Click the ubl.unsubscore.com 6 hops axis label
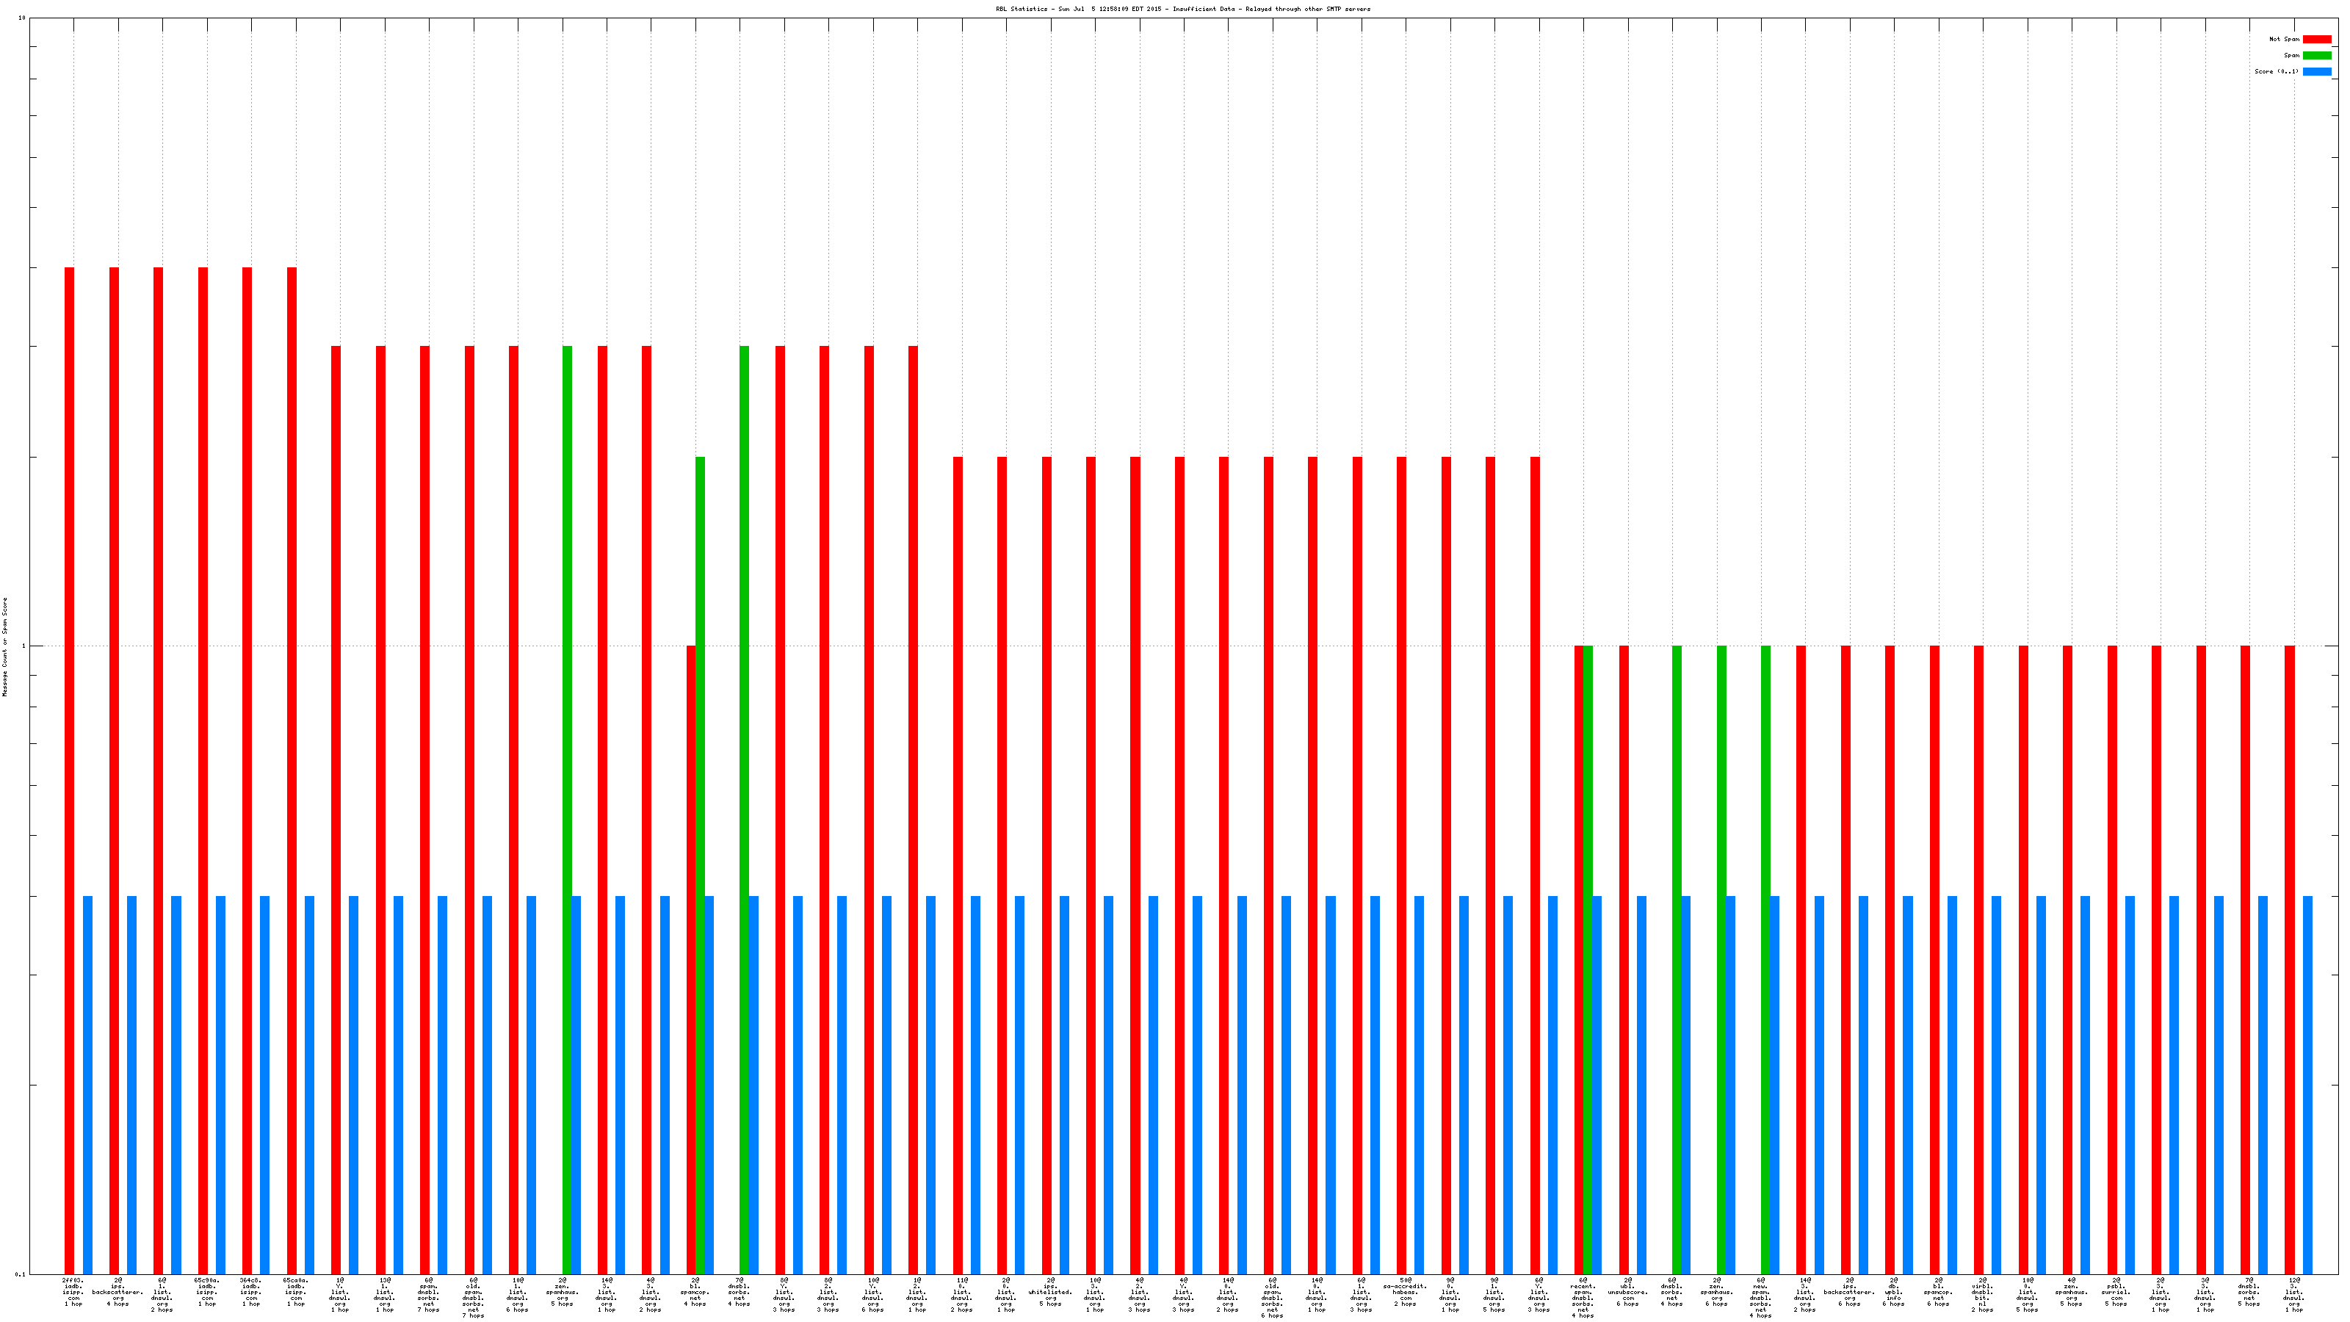Viewport: 2350px width, 1322px height. [x=1627, y=1292]
